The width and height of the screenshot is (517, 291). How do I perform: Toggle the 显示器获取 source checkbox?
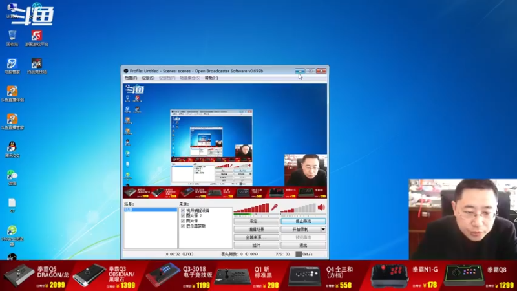point(183,226)
